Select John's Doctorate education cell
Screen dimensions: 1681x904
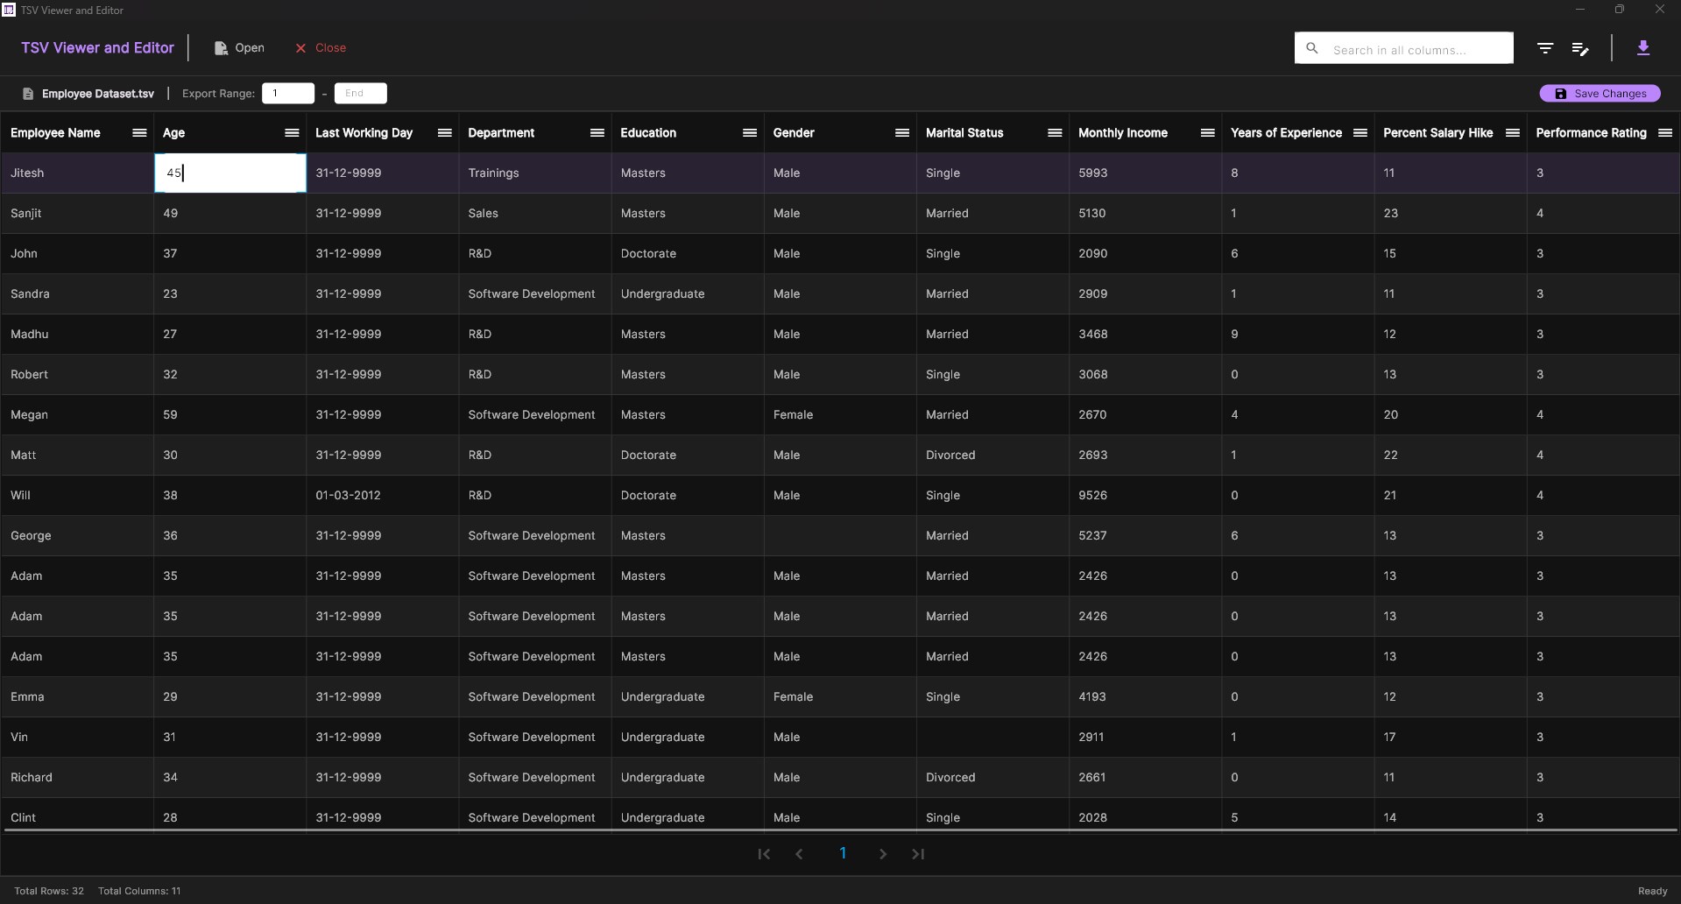coord(688,253)
